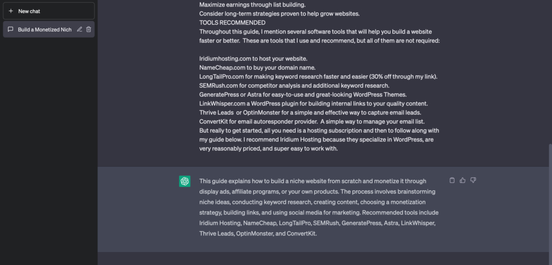552x265 pixels.
Task: Click the green ChatGPT avatar logo
Action: pyautogui.click(x=185, y=181)
